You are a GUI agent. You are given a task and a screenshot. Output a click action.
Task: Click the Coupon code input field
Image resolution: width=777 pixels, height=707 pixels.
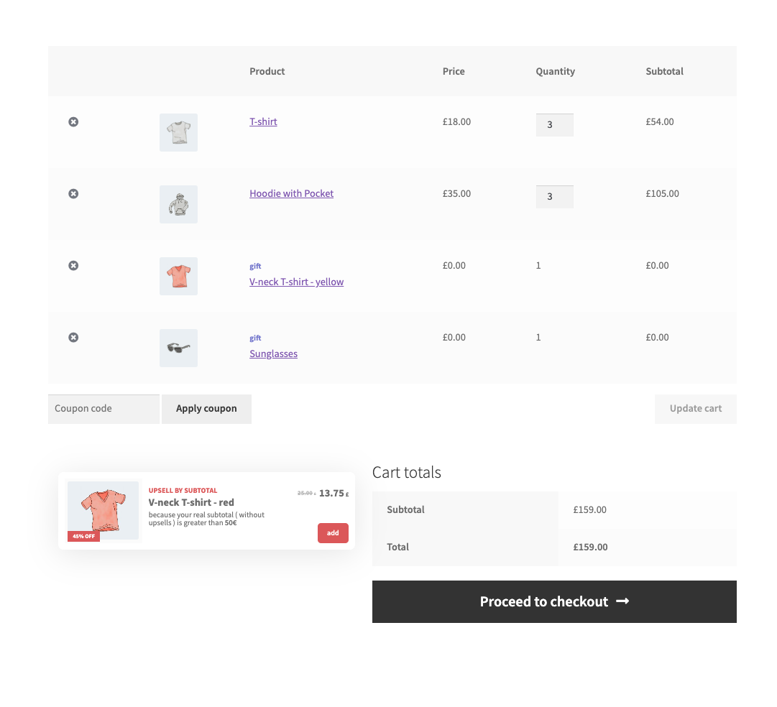click(x=104, y=409)
